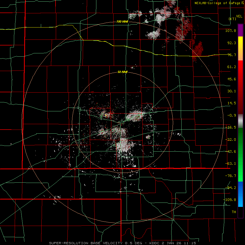Click the -109.8 velocity scale value
245x245 pixels.
(230, 200)
